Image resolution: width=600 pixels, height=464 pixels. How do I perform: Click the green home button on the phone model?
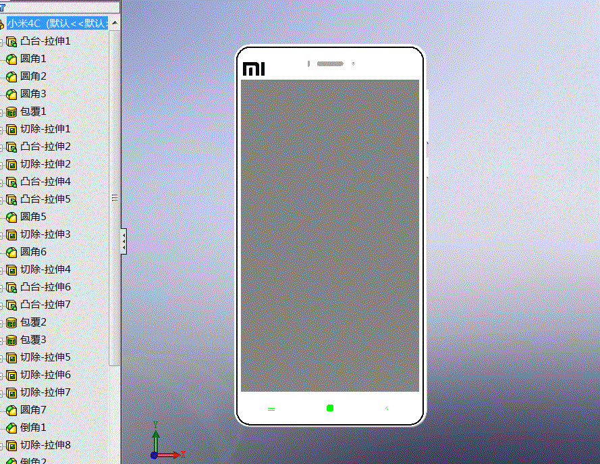coord(330,408)
